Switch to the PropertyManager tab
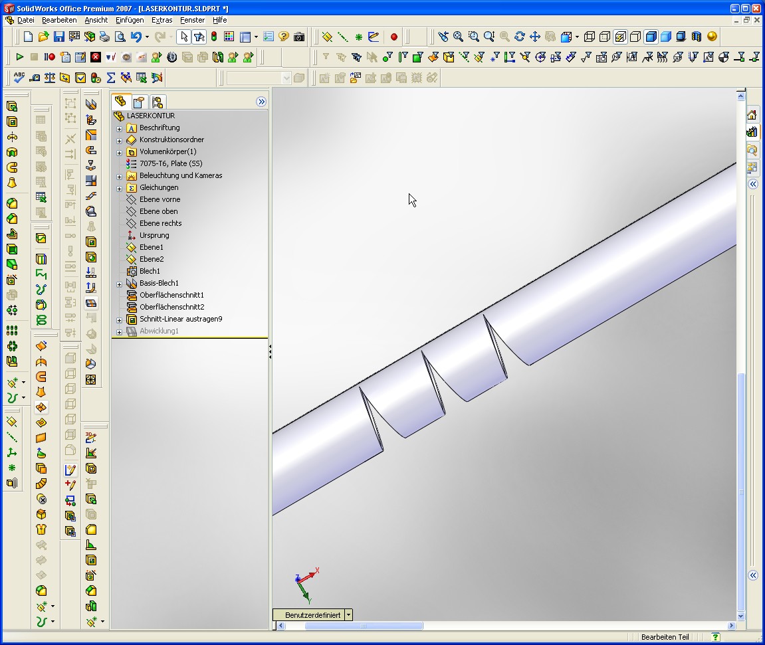 [138, 102]
